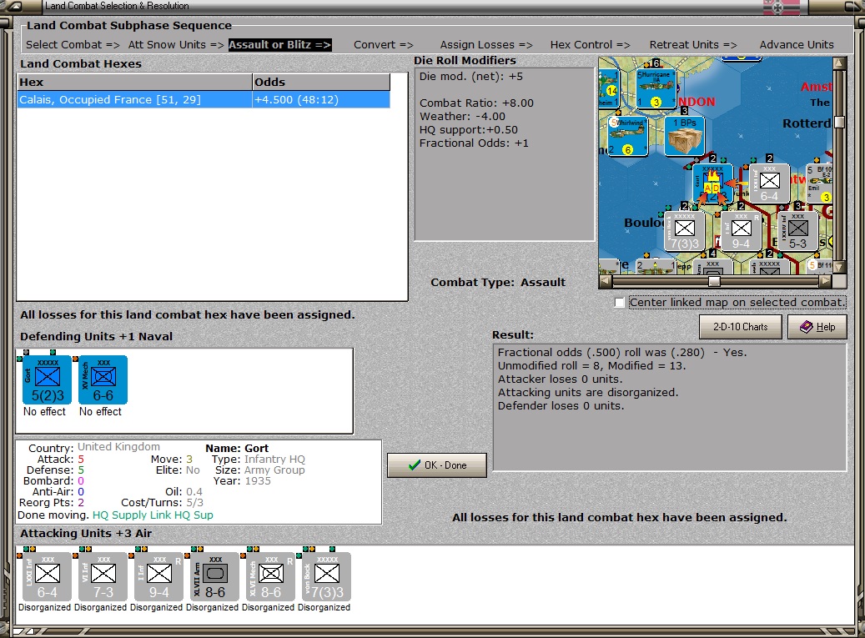Go to Assault or Blitz subphase

(x=280, y=45)
